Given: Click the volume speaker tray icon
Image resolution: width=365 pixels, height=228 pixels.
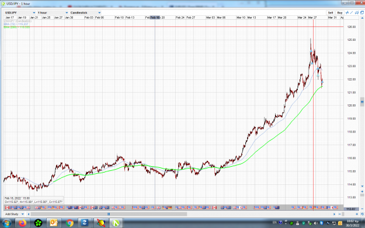Looking at the screenshot, I should point(316,223).
